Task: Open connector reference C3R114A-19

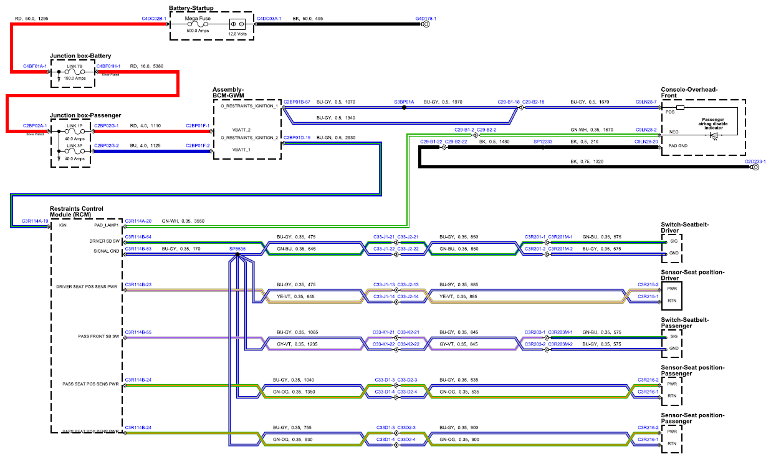Action: 35,220
